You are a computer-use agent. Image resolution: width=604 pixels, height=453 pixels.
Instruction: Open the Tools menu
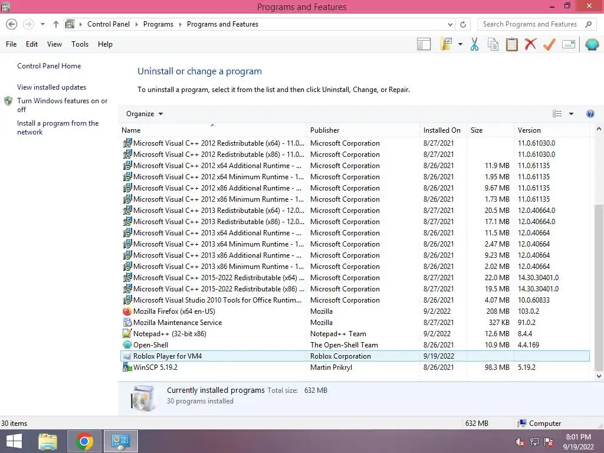80,44
